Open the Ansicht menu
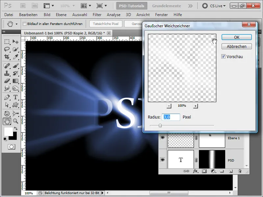This screenshot has width=263, height=197. [143, 15]
